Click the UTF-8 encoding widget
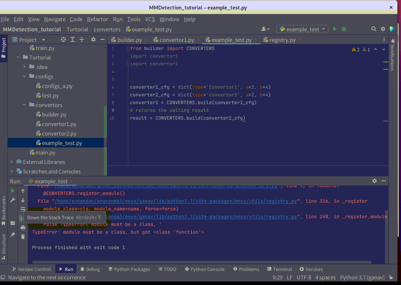401x285 pixels. coord(304,277)
